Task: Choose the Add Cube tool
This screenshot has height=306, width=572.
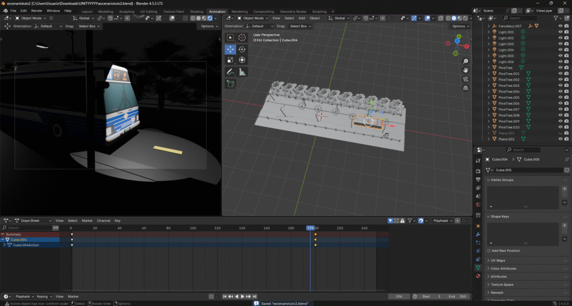Action: pyautogui.click(x=230, y=84)
